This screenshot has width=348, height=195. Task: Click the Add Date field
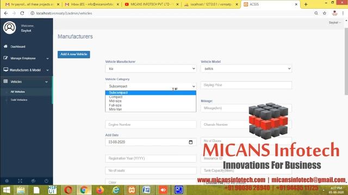[151, 142]
